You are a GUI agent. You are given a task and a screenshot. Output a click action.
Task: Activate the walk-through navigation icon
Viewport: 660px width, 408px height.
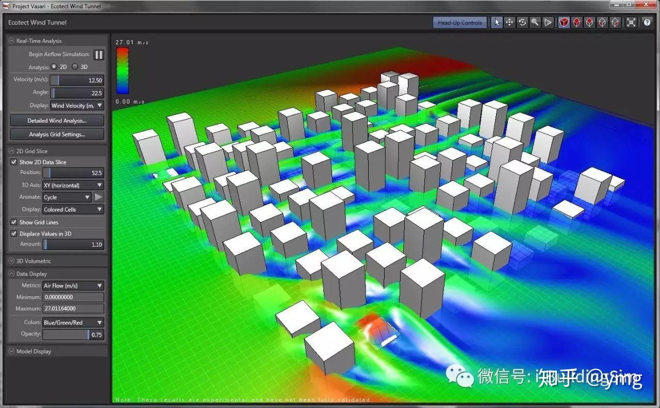(548, 22)
